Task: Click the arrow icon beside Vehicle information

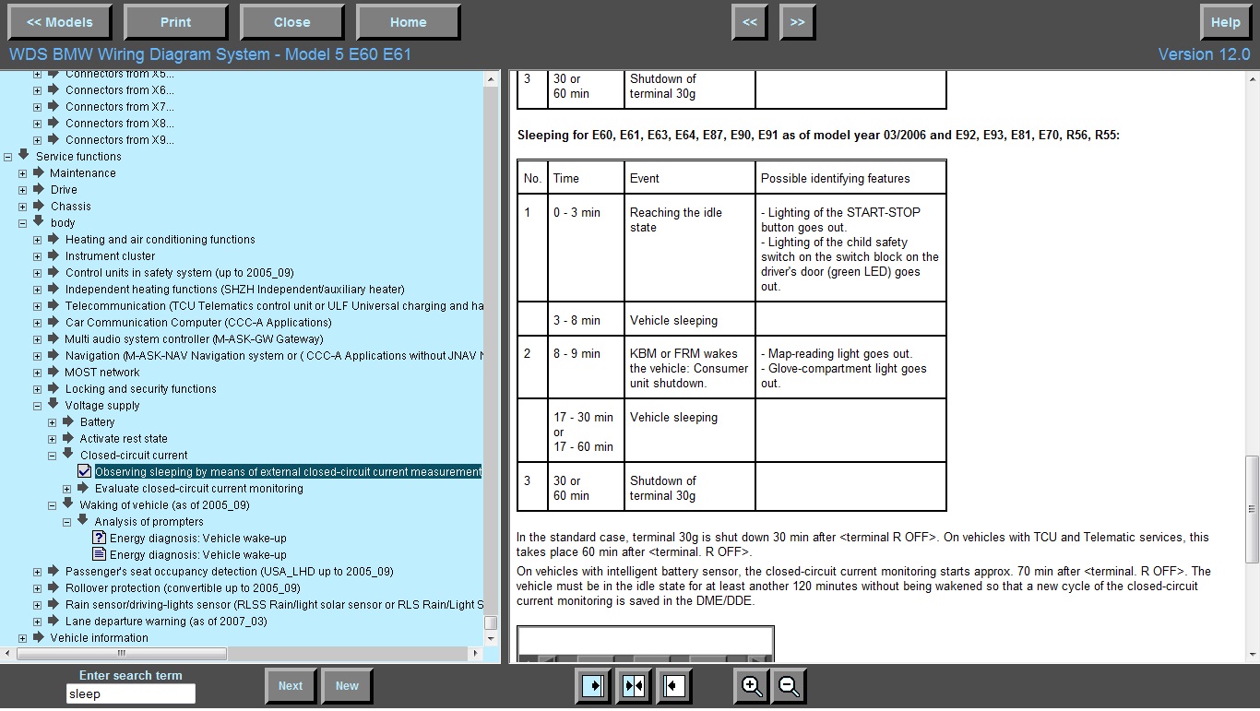Action: pos(39,636)
